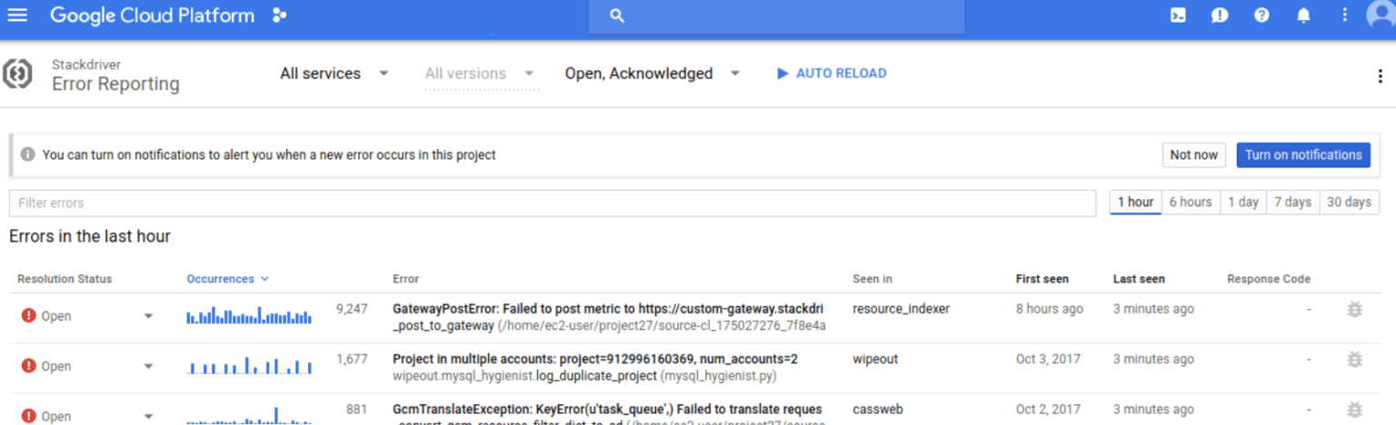1396x425 pixels.
Task: Select the 7 days time range
Action: pos(1292,203)
